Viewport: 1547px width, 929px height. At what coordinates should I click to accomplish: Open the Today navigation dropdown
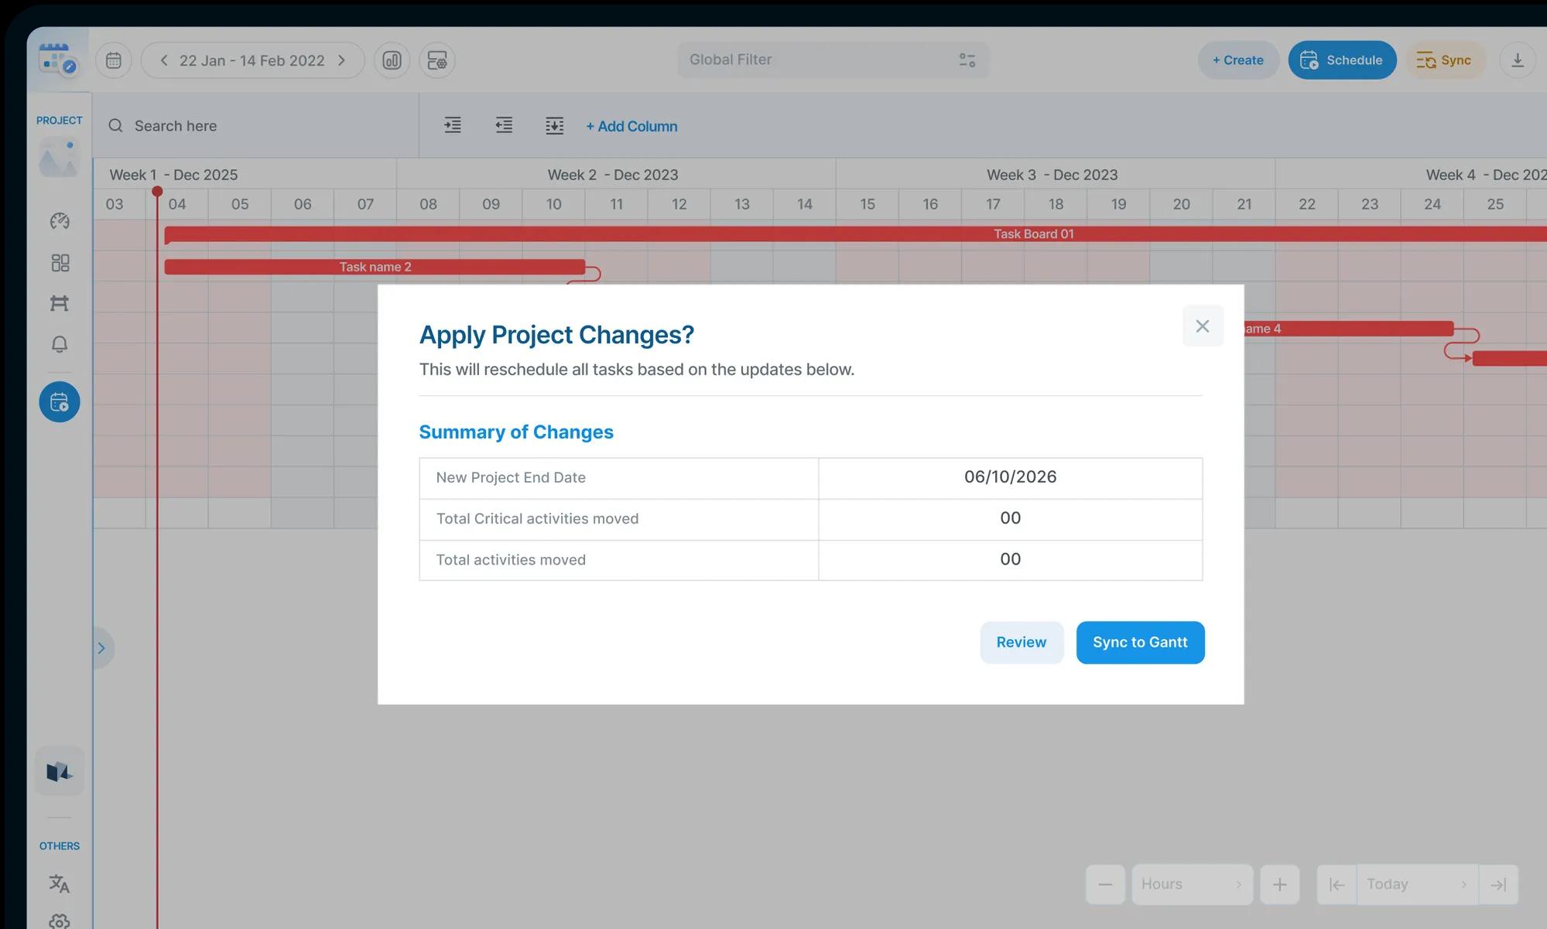pos(1417,884)
